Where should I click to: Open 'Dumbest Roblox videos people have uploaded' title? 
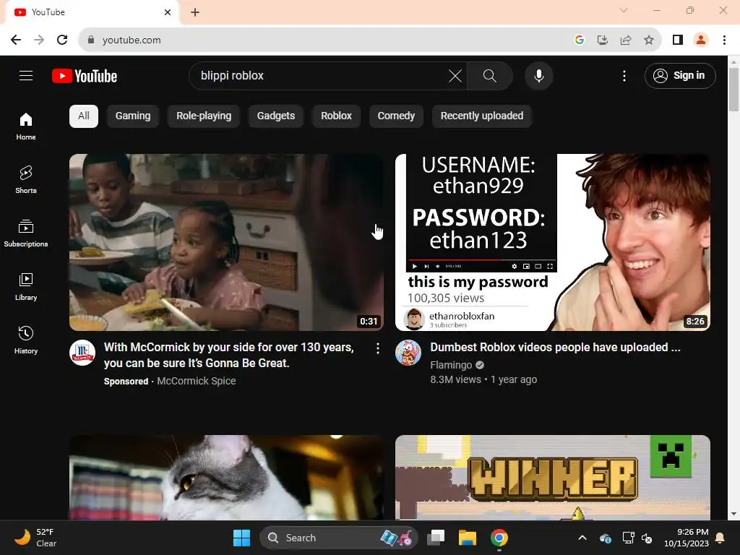555,348
